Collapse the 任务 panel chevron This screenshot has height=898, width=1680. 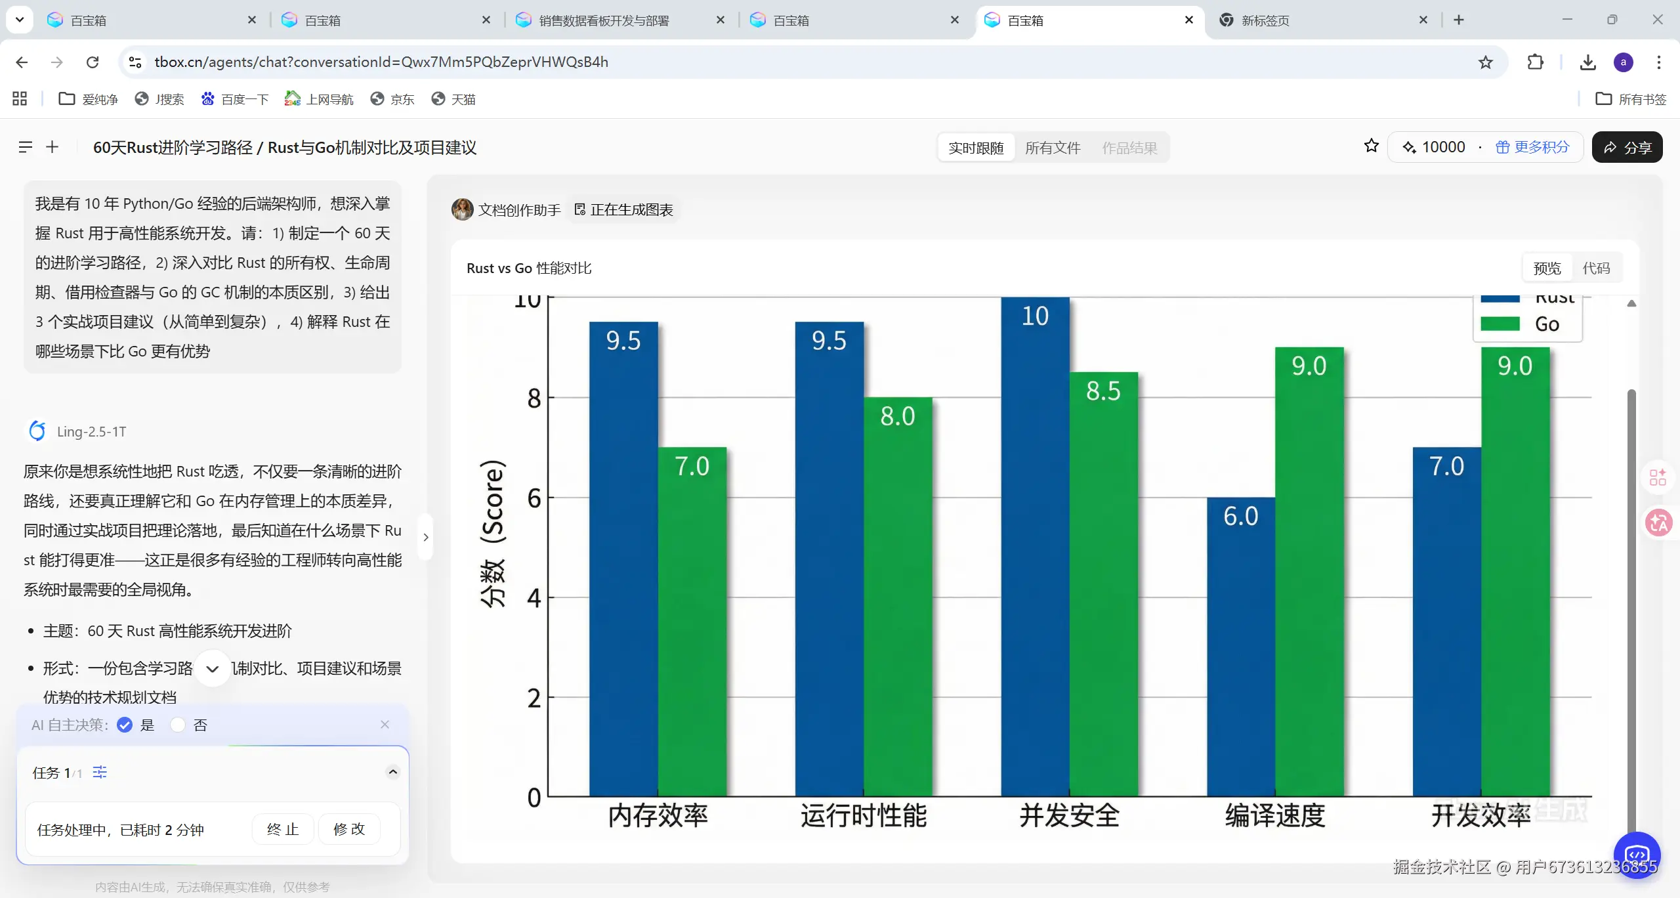[392, 772]
